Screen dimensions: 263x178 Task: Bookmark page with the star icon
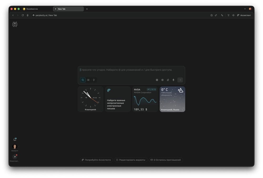pyautogui.click(x=211, y=15)
